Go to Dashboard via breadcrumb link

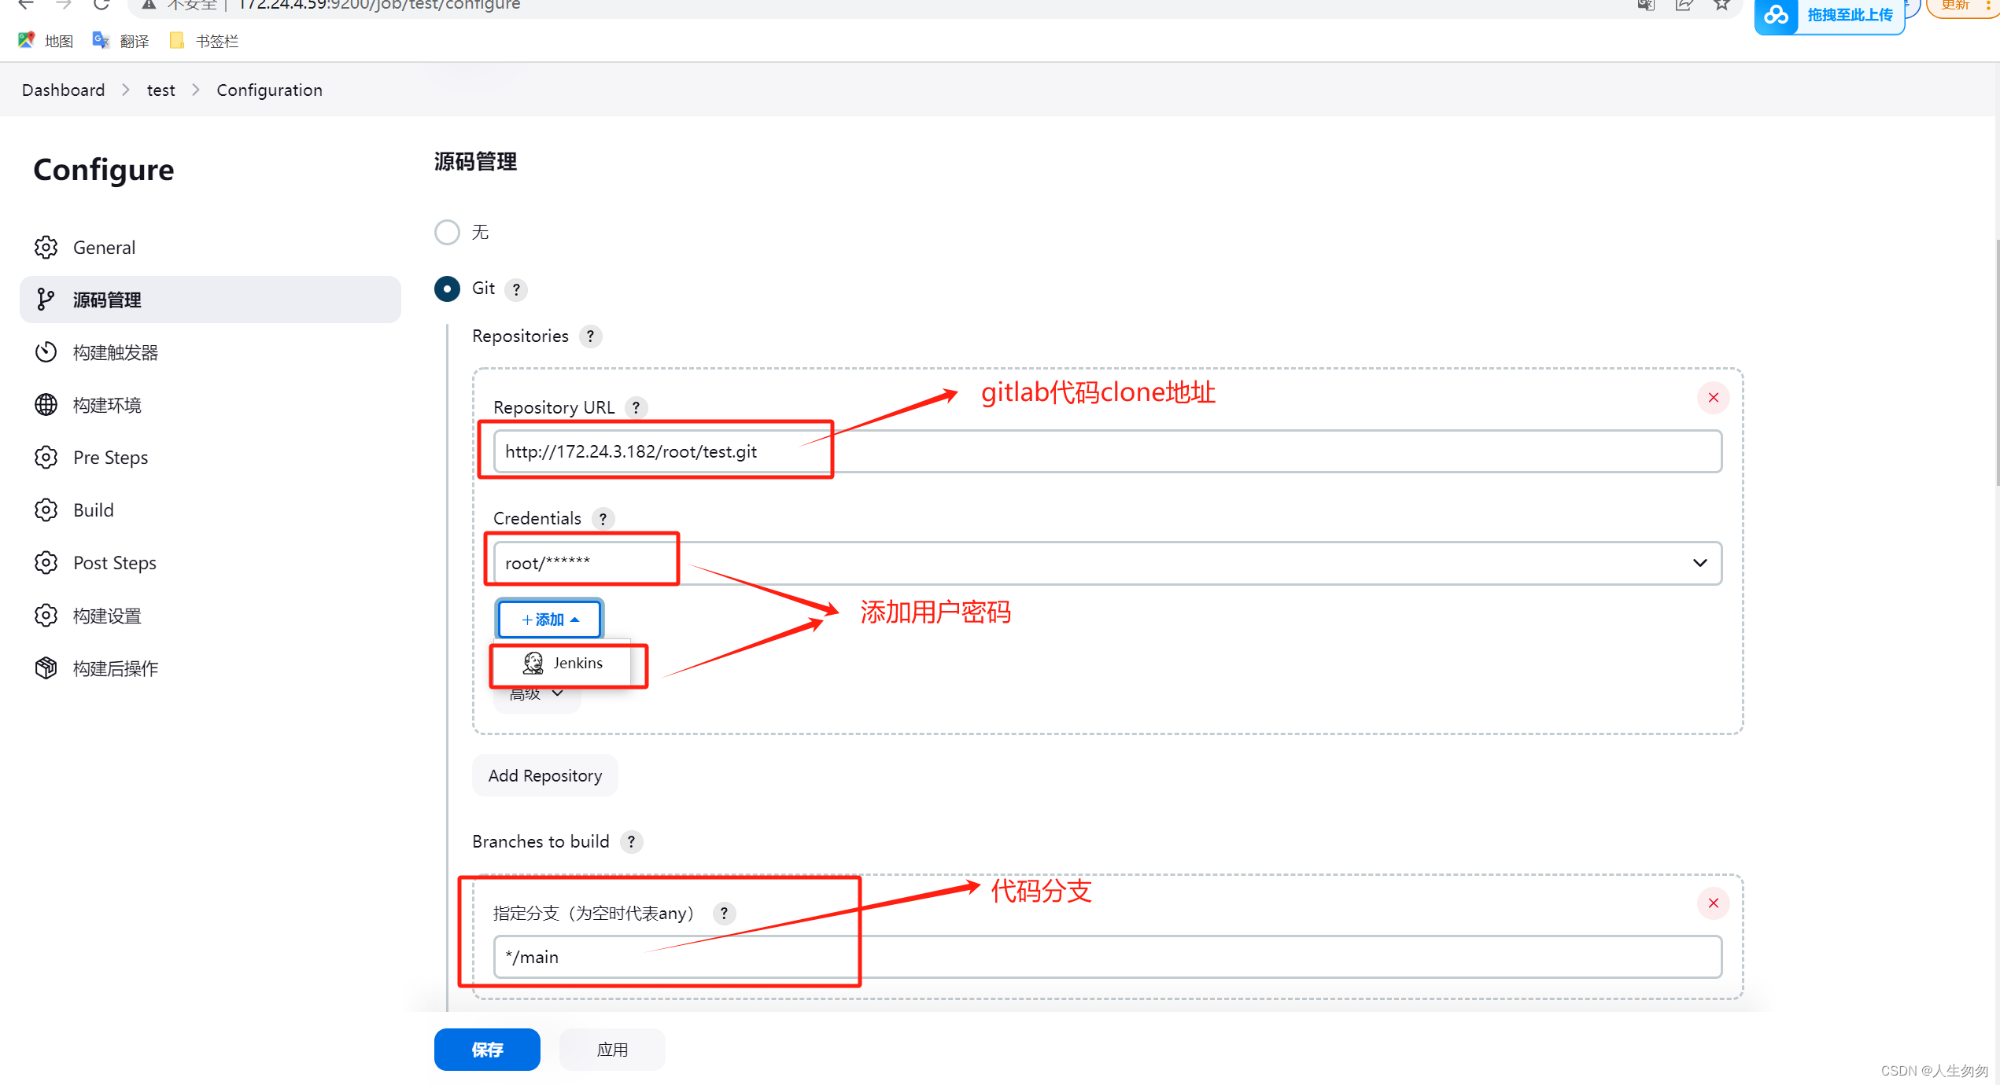pos(62,90)
